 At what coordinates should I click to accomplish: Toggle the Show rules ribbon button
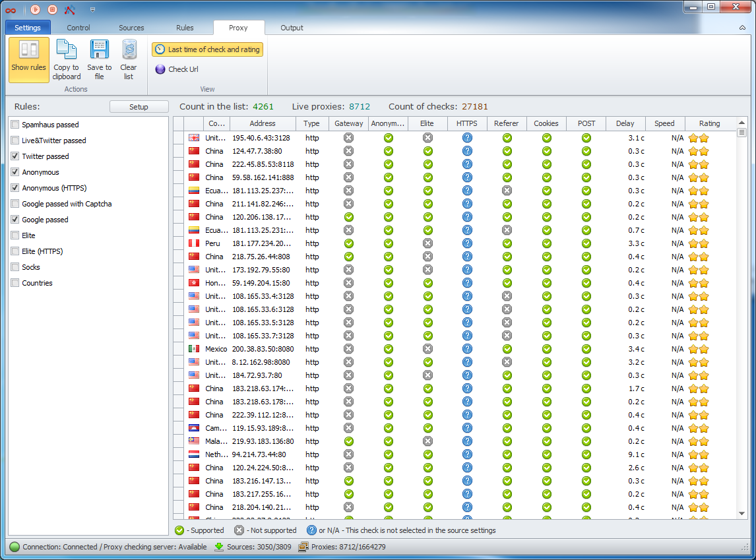click(x=28, y=60)
